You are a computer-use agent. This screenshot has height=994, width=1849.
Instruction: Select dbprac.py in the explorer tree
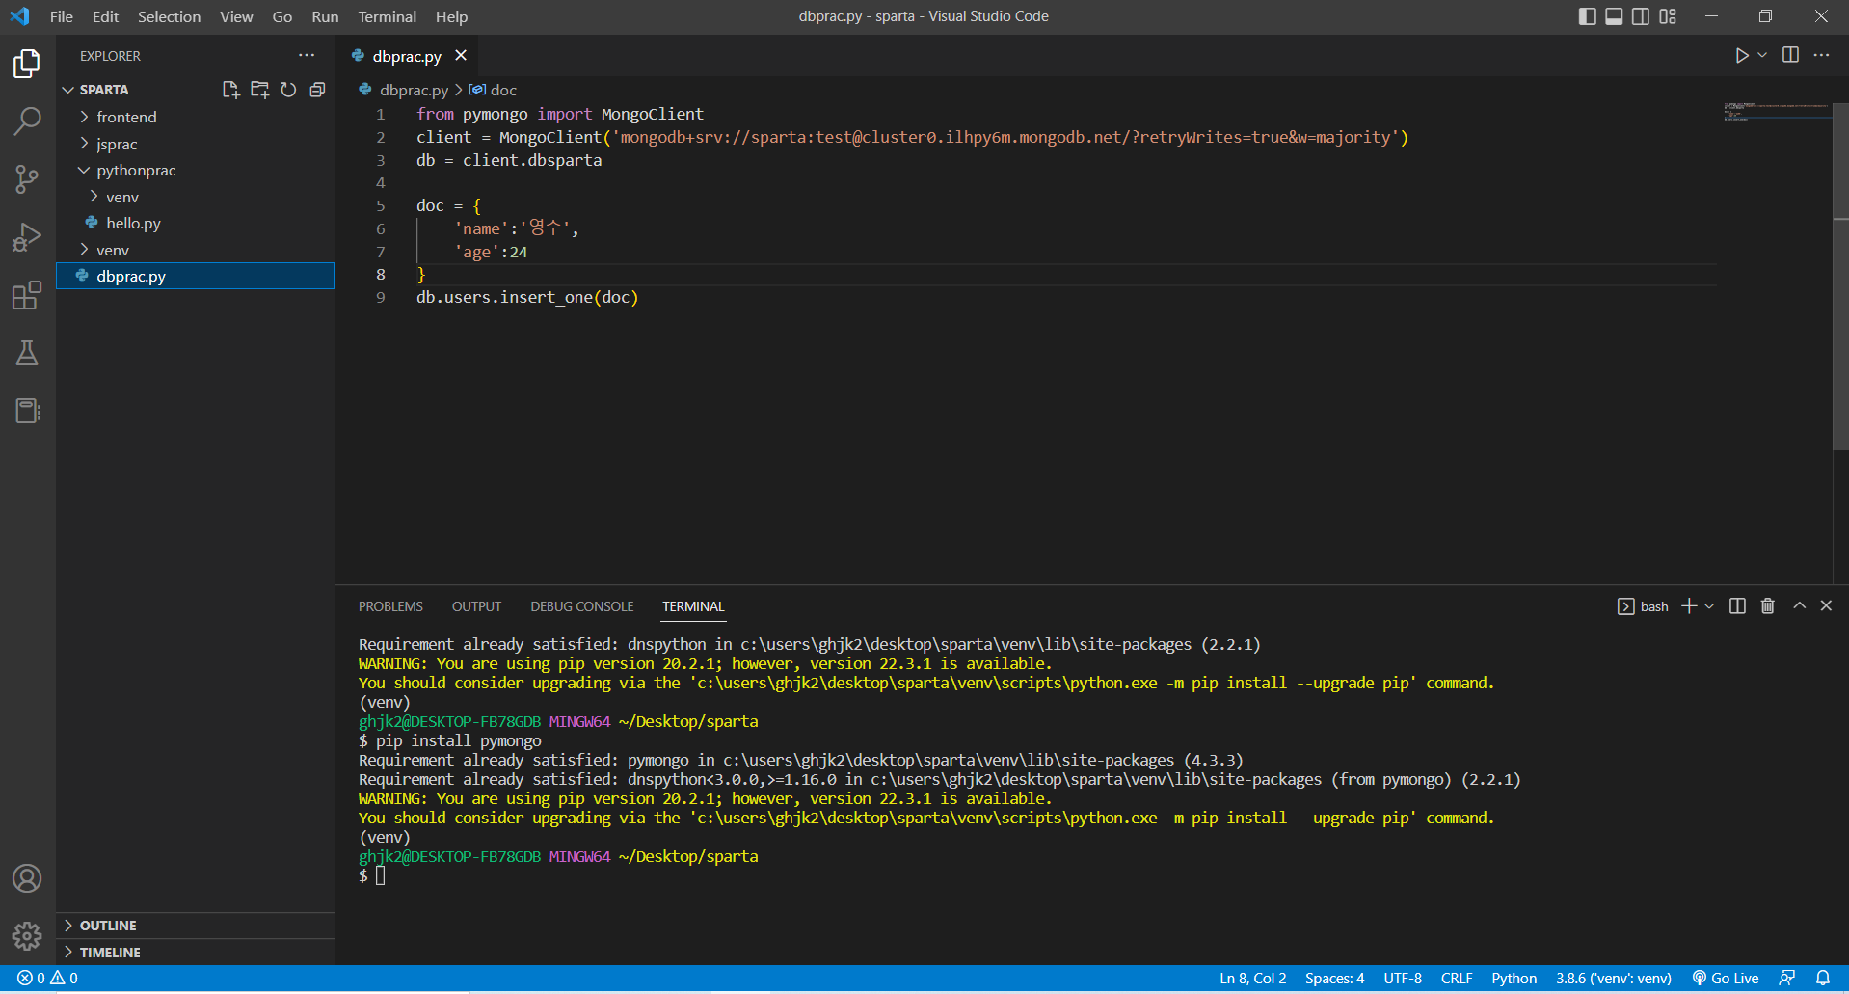point(196,276)
